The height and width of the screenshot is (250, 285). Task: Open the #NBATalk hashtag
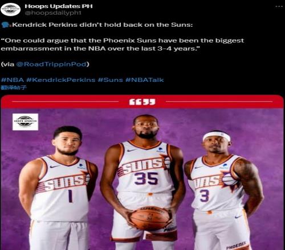[144, 80]
